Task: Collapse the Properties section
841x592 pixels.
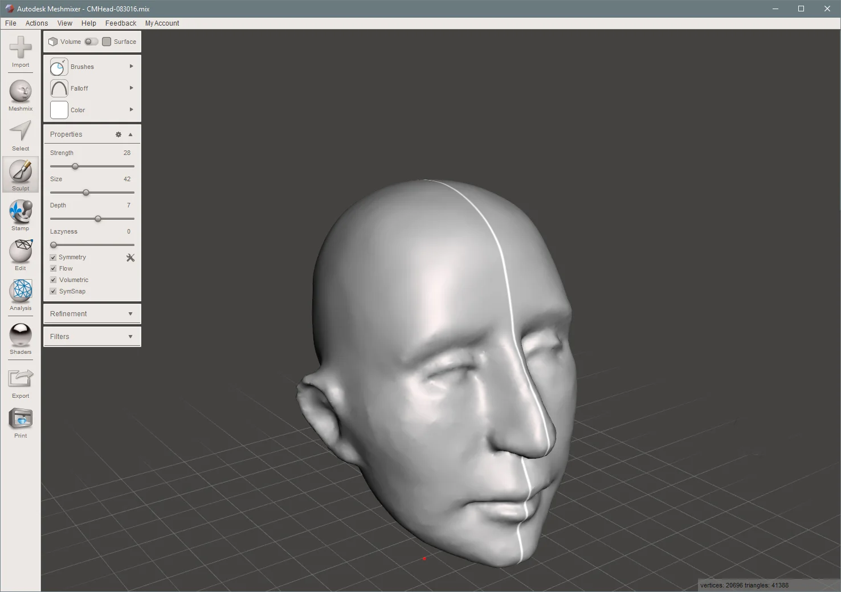Action: coord(130,134)
